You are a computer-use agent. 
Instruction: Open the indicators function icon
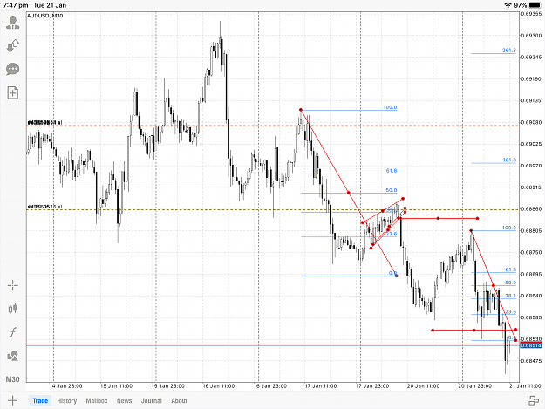pyautogui.click(x=13, y=332)
